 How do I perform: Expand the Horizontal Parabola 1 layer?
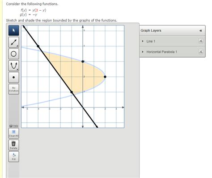pos(143,52)
